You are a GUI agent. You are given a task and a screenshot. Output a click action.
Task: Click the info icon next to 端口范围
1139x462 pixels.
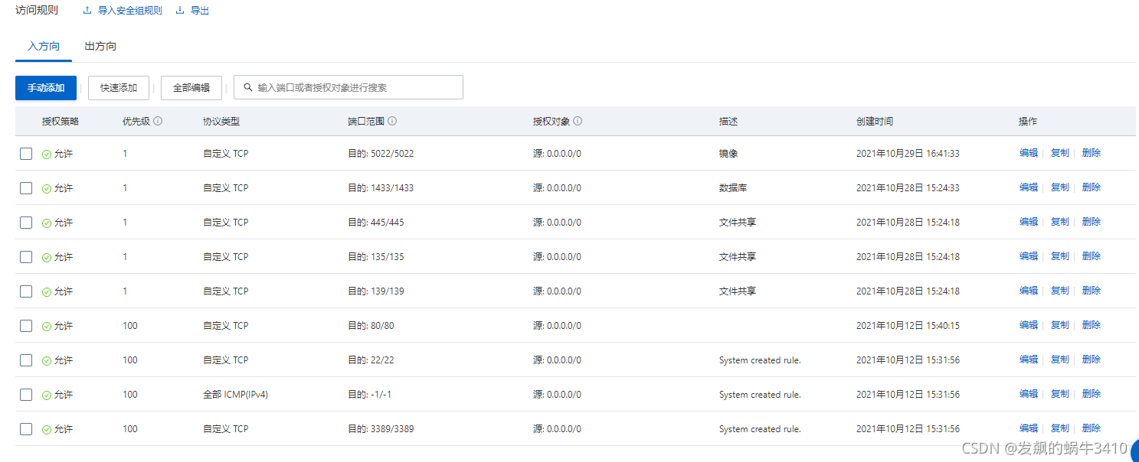click(x=392, y=122)
